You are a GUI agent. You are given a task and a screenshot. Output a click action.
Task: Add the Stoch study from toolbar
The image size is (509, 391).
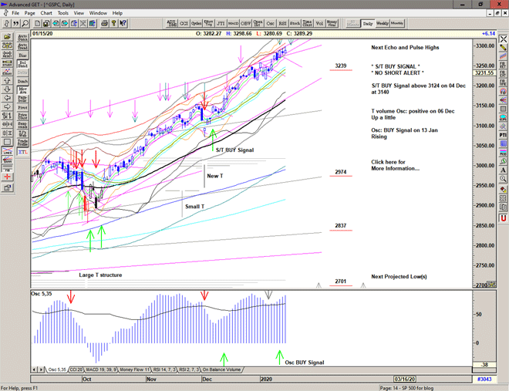[295, 23]
